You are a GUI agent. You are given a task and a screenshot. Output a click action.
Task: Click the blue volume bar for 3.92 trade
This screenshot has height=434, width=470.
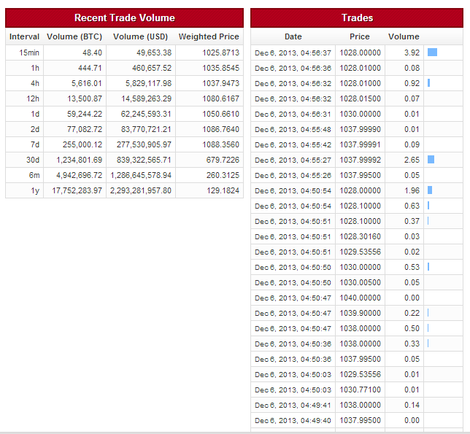432,53
